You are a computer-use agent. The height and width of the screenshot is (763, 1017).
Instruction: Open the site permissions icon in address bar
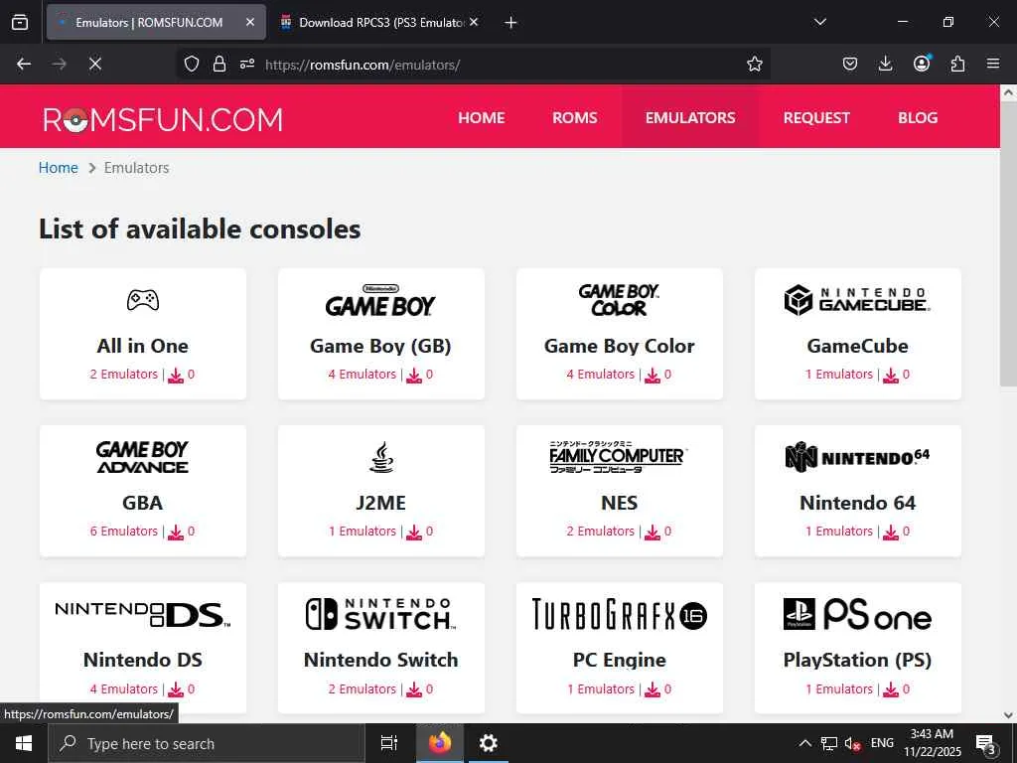coord(247,64)
